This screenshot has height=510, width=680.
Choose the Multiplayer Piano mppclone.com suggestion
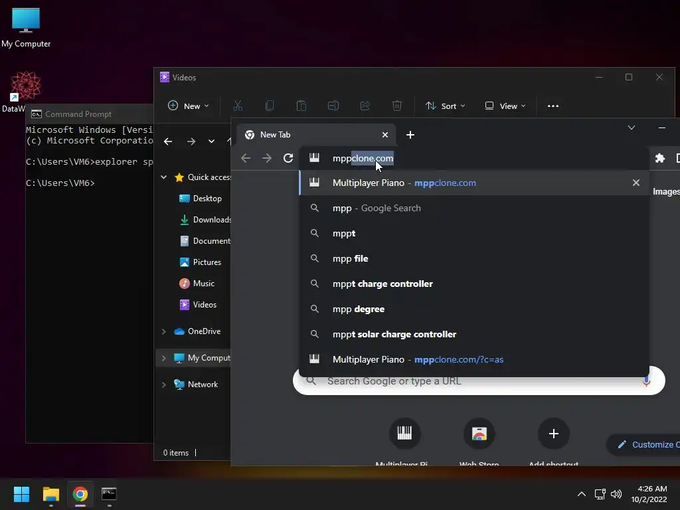tap(474, 183)
